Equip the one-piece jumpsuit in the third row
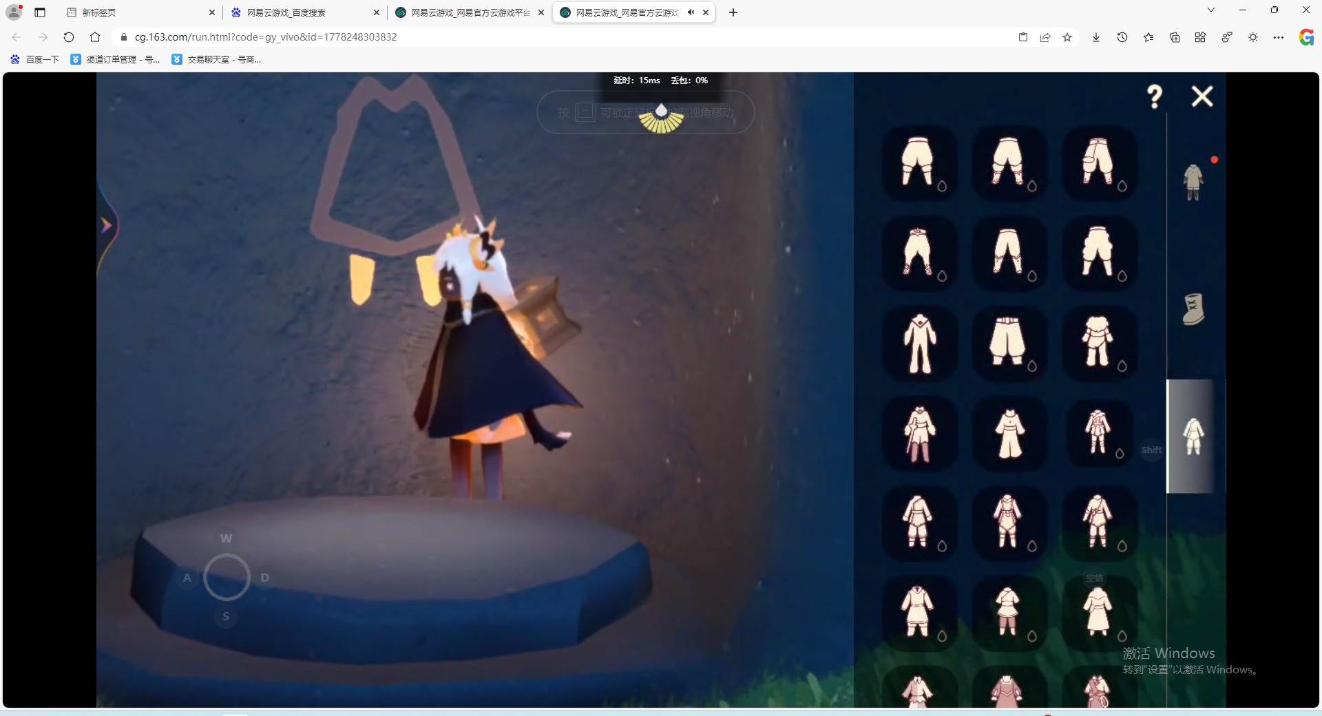Viewport: 1322px width, 716px height. click(920, 344)
